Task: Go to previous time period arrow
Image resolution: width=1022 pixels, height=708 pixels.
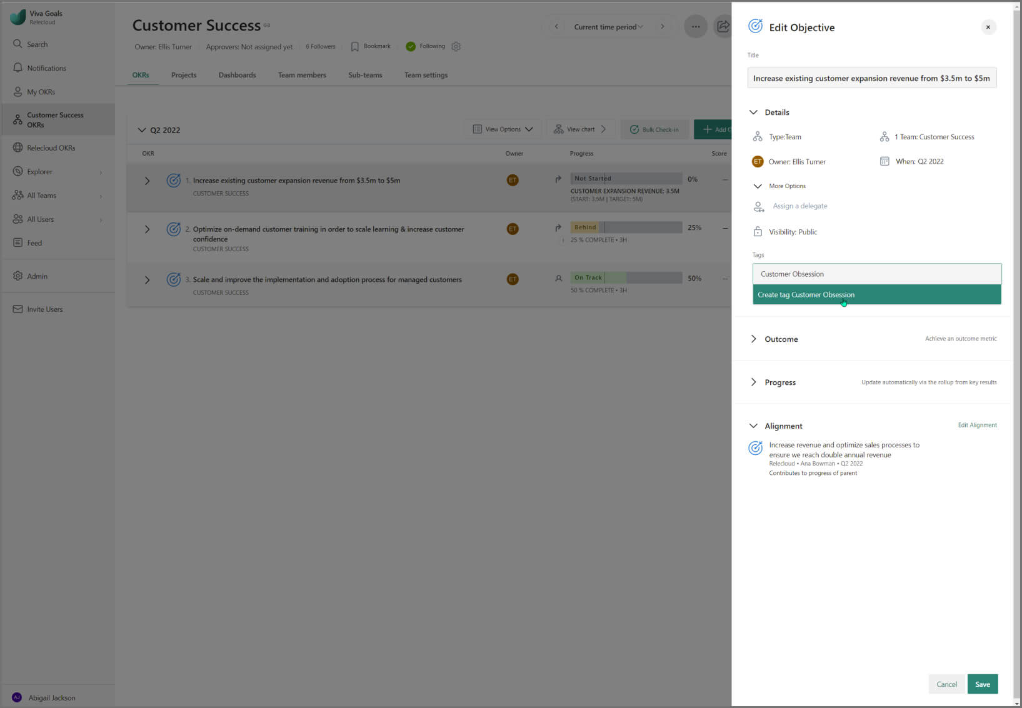Action: [x=556, y=27]
